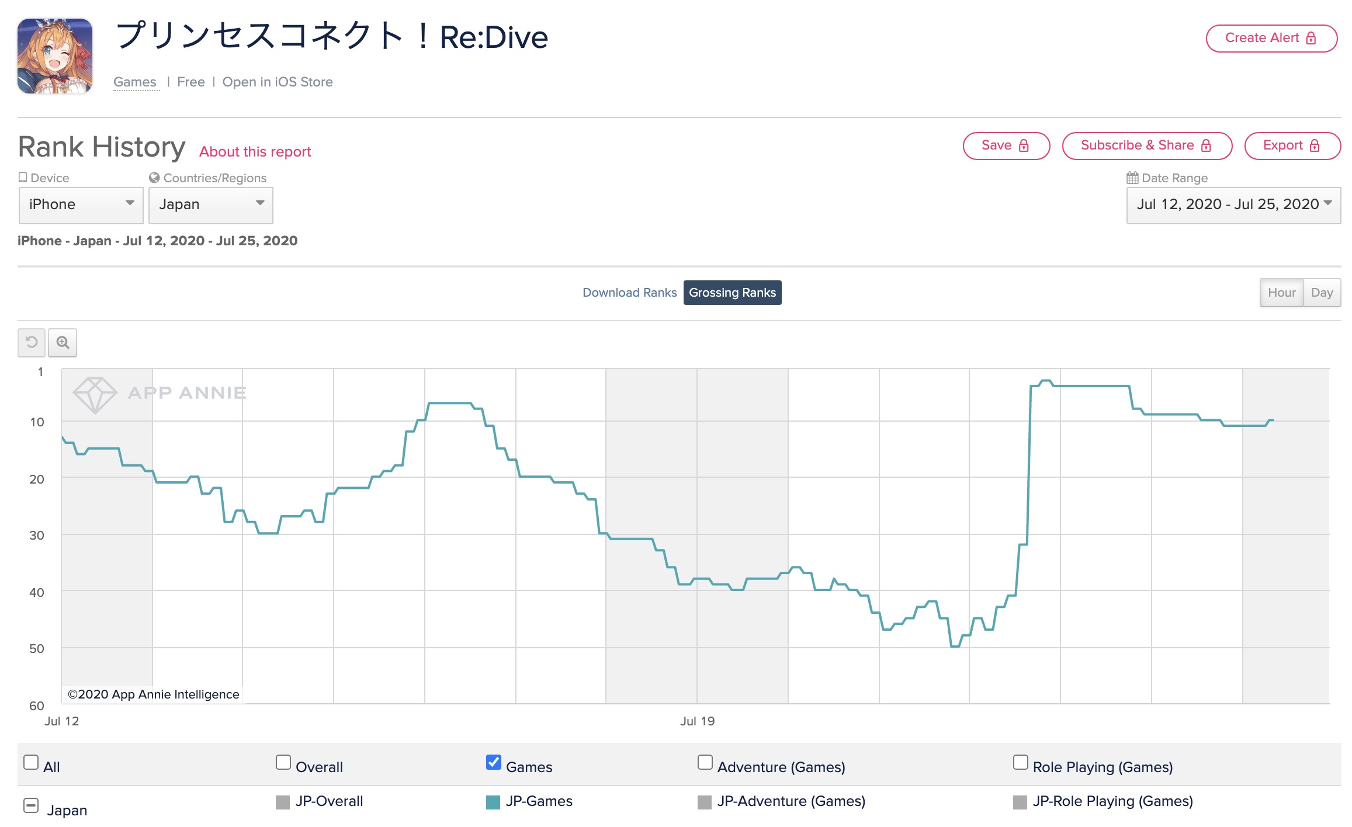Click the Subscribe & Share button
The height and width of the screenshot is (827, 1352).
1147,146
